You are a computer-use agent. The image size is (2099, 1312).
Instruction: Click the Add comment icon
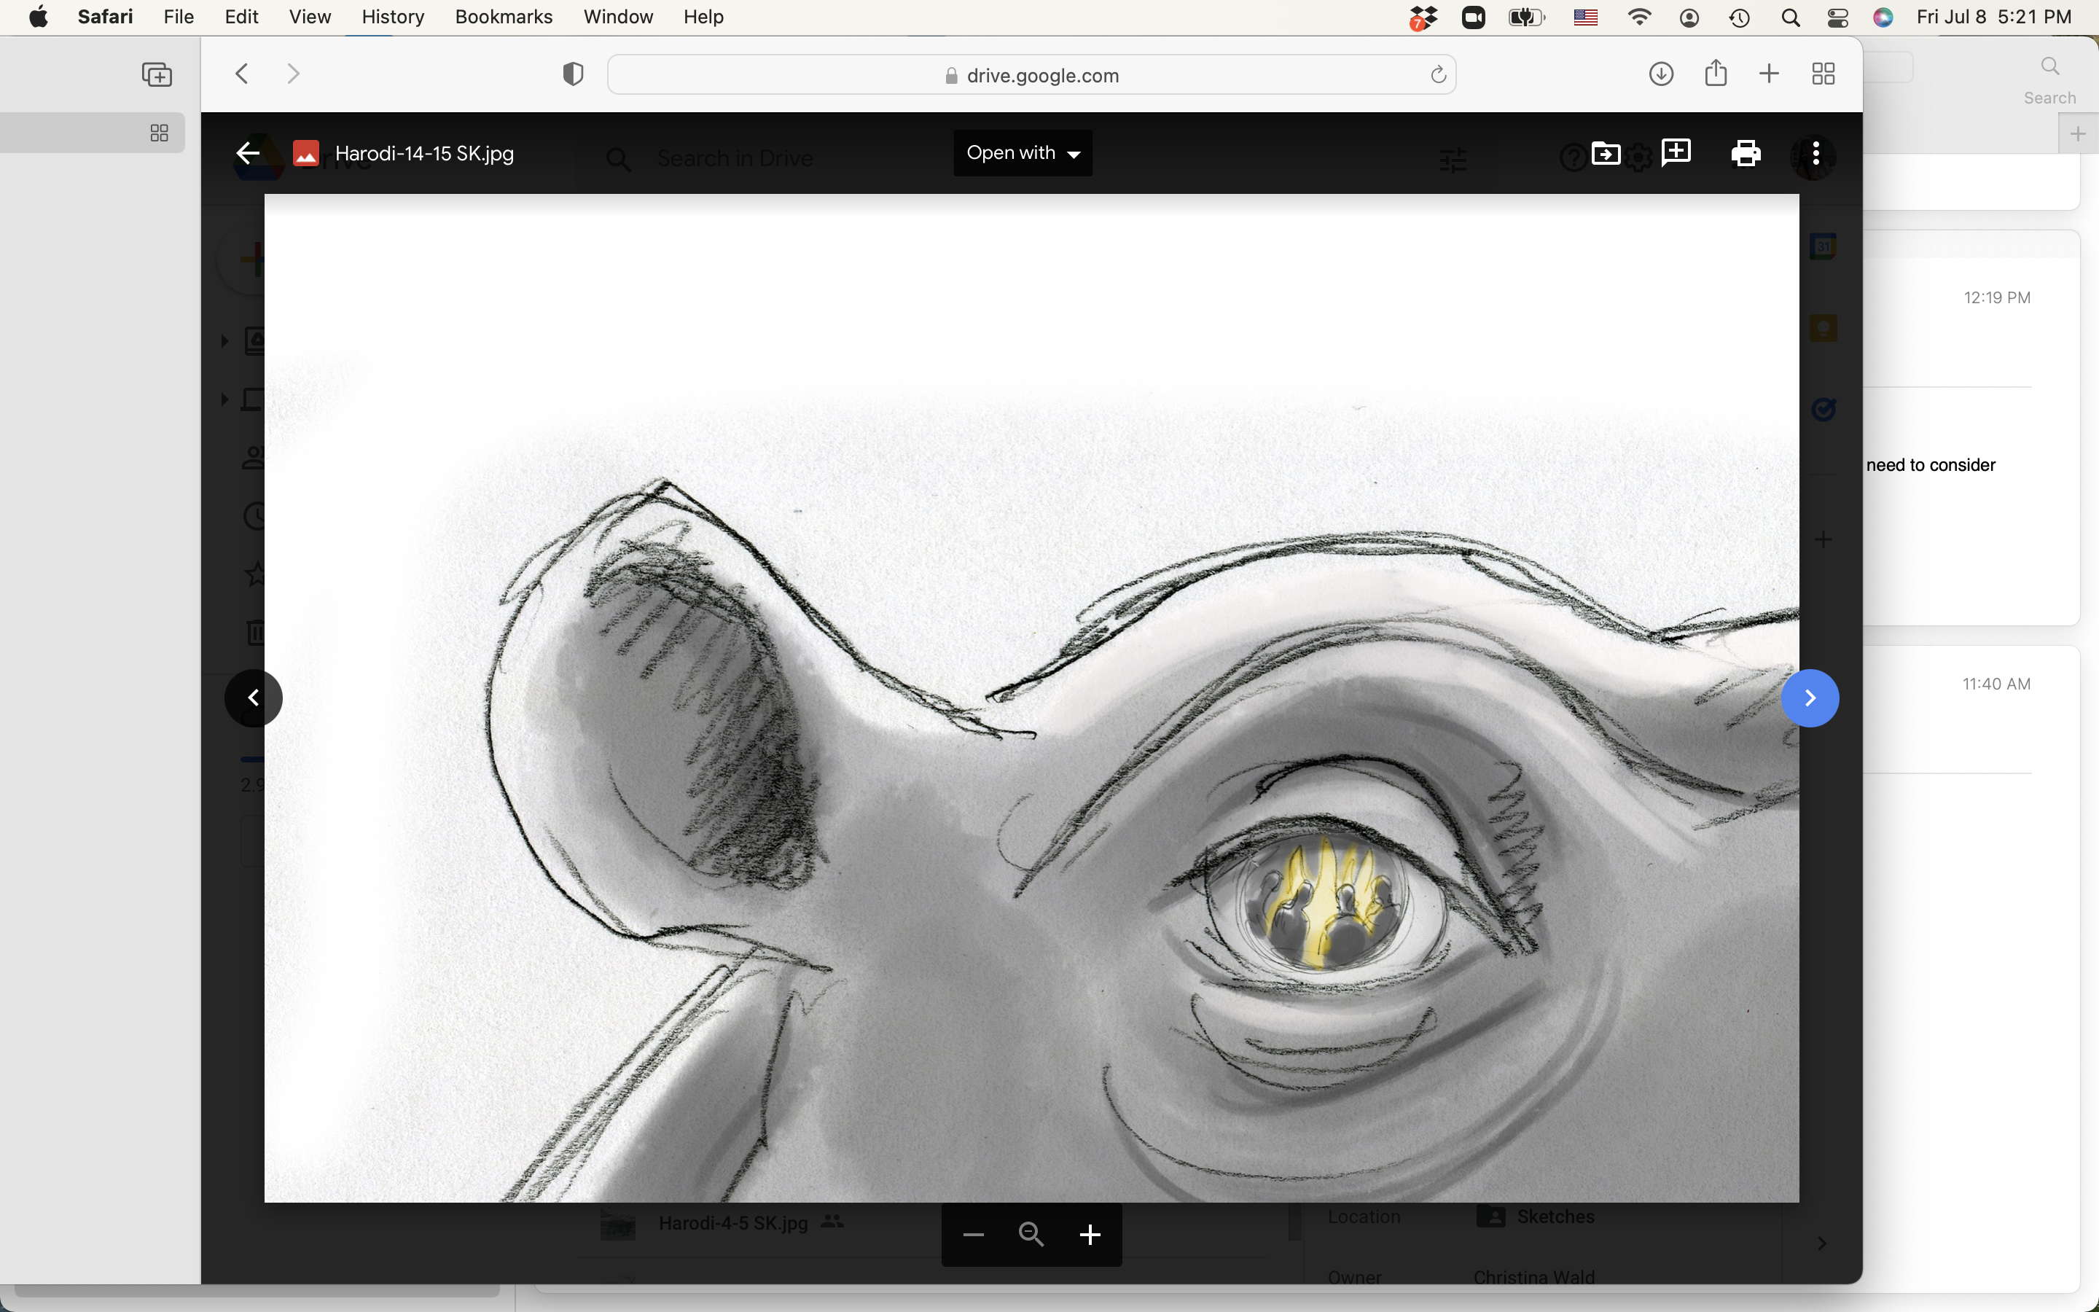[1676, 153]
